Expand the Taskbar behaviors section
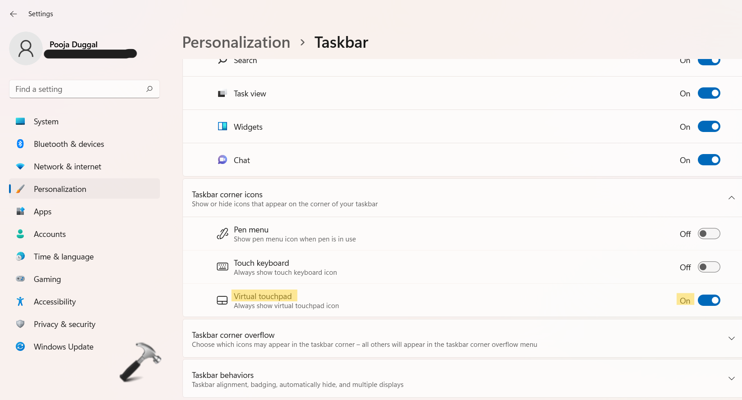 731,379
